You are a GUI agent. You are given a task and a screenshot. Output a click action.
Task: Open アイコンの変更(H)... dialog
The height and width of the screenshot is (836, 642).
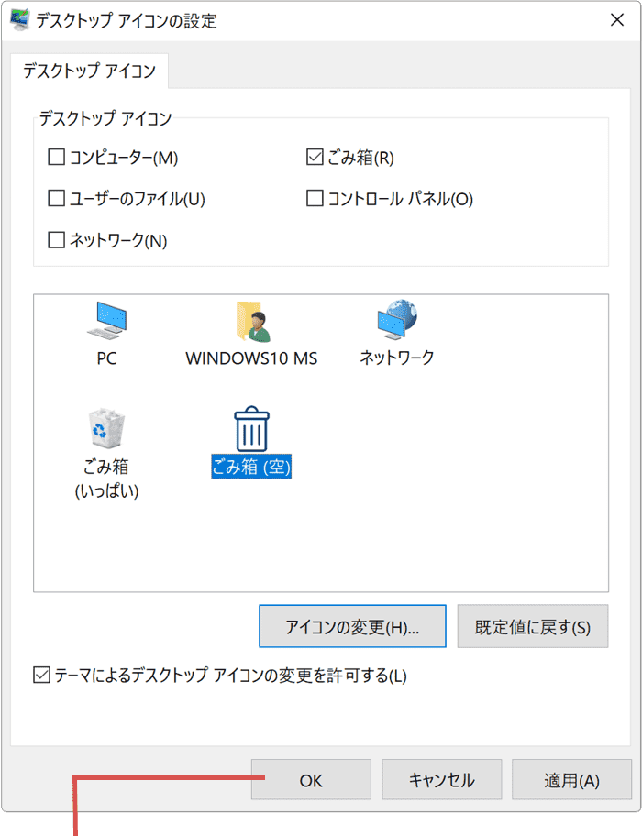pos(352,626)
